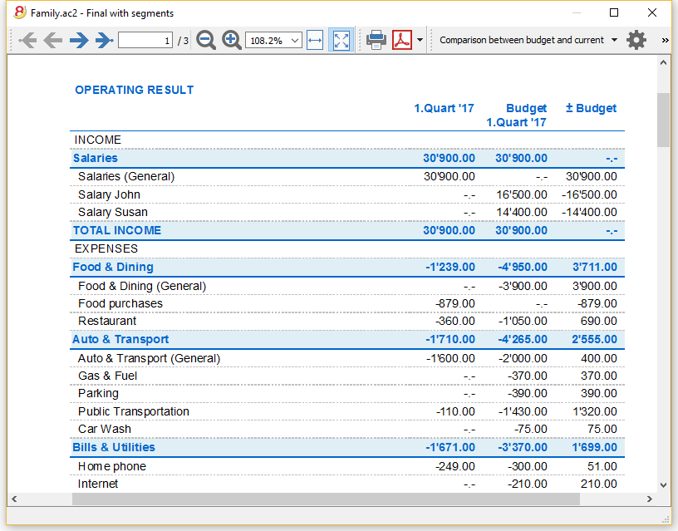Maximize the Family.ac2 window

tap(613, 12)
